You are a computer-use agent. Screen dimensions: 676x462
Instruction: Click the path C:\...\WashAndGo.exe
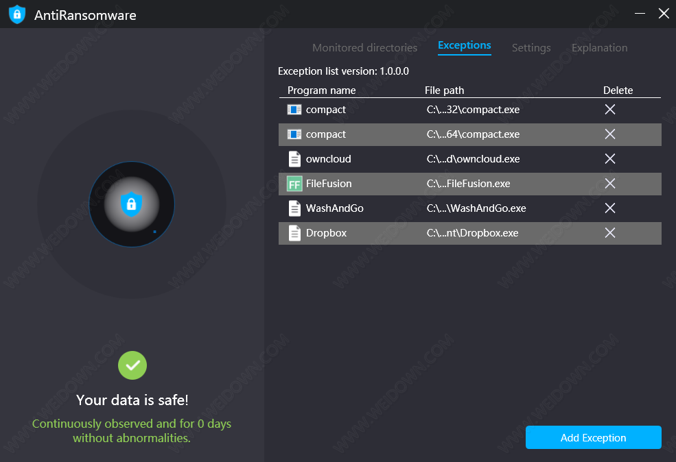476,208
